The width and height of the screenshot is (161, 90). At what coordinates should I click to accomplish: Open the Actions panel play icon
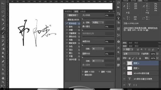coord(118,7)
